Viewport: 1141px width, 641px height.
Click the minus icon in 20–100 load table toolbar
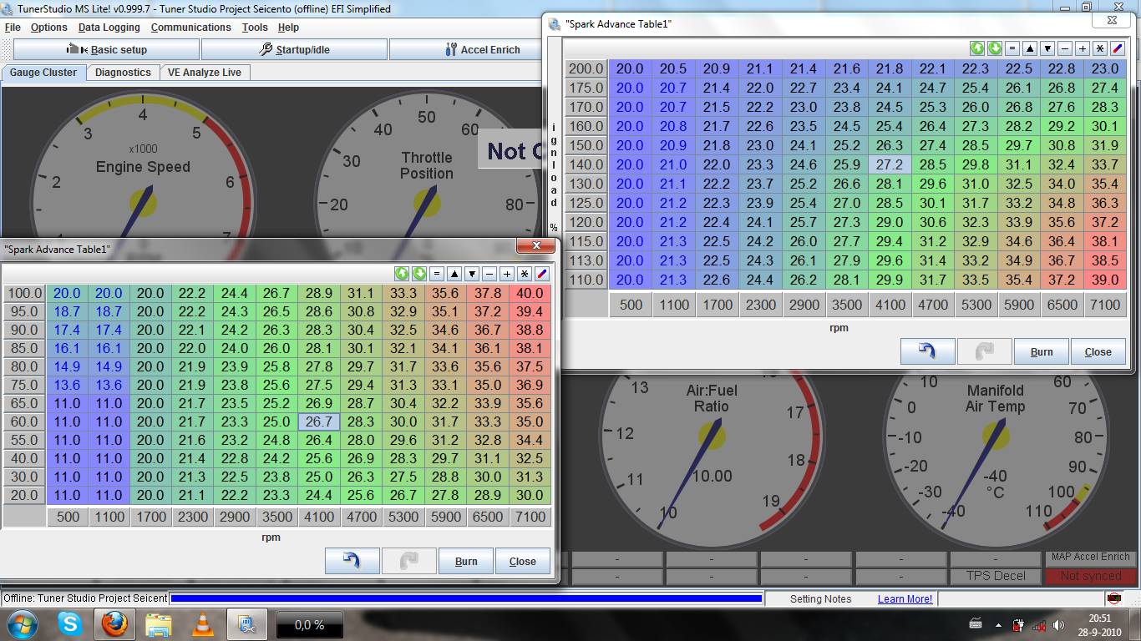pos(489,273)
